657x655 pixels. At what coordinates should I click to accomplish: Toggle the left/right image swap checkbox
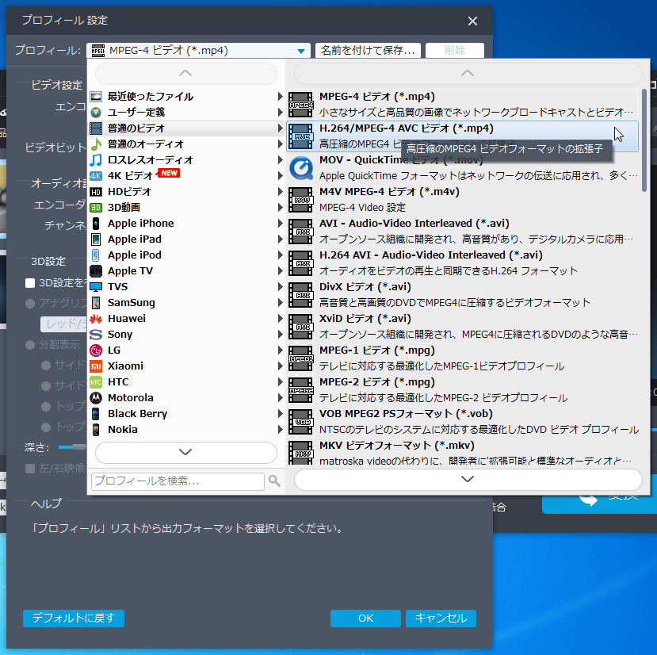coord(30,469)
